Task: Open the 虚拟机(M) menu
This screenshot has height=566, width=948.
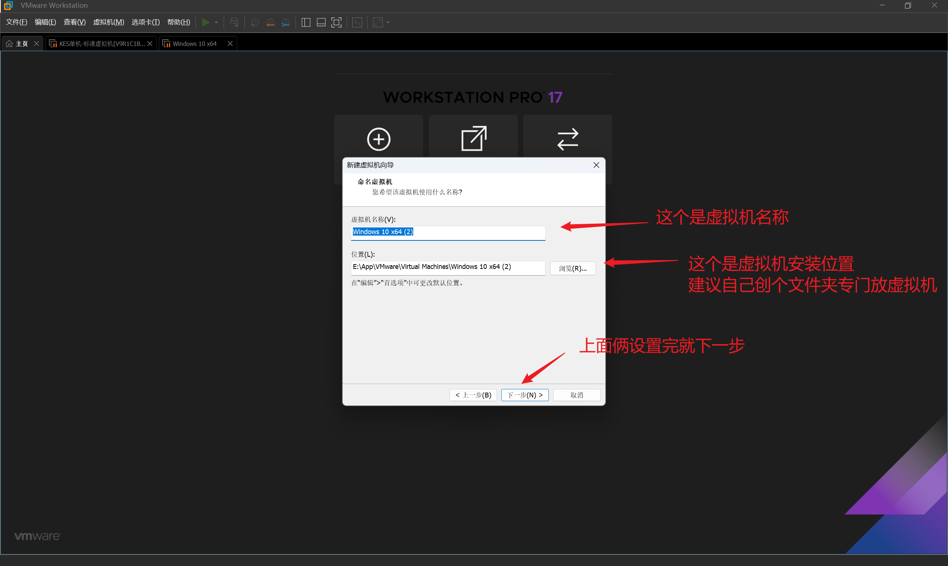Action: (x=109, y=22)
